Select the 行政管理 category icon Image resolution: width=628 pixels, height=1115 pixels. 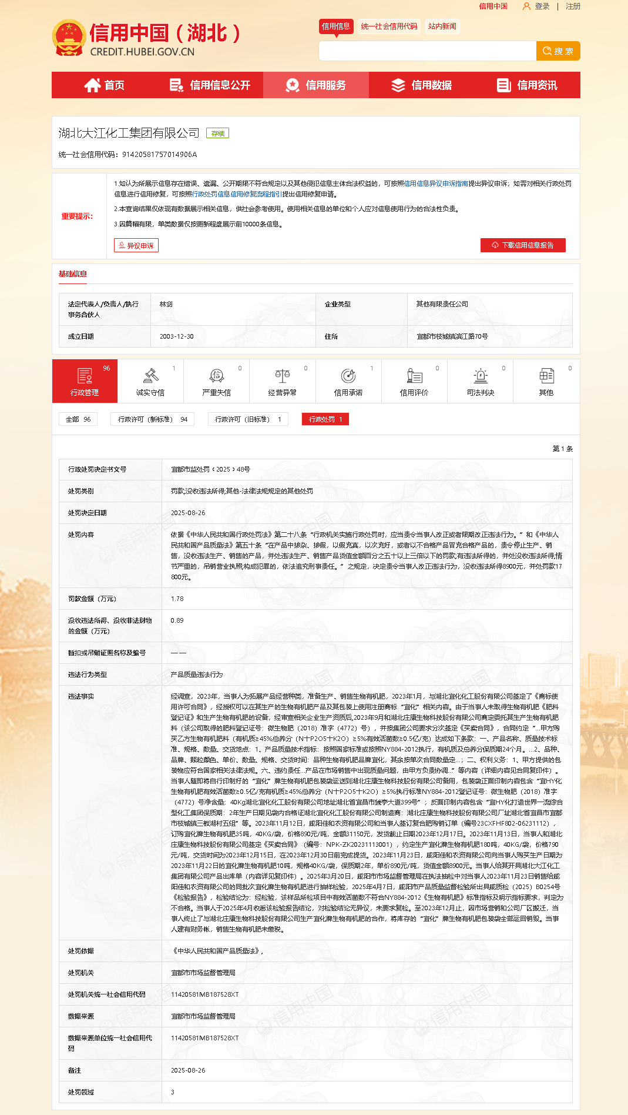85,375
